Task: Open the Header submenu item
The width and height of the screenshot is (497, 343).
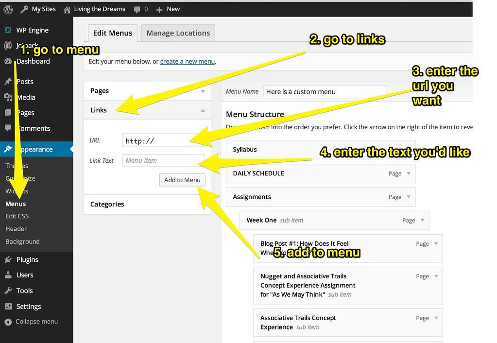Action: click(x=16, y=229)
